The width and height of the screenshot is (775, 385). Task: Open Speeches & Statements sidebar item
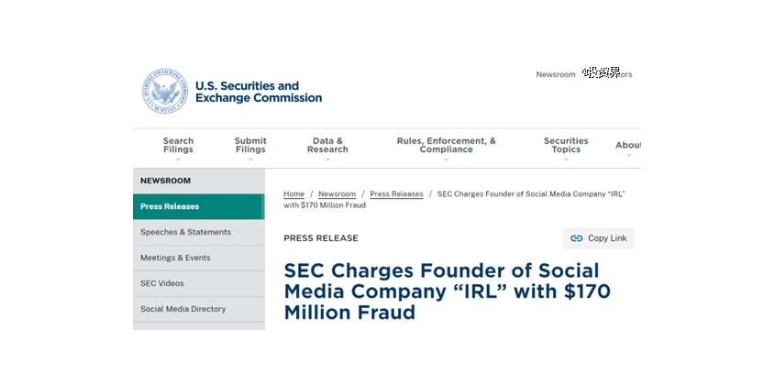185,233
